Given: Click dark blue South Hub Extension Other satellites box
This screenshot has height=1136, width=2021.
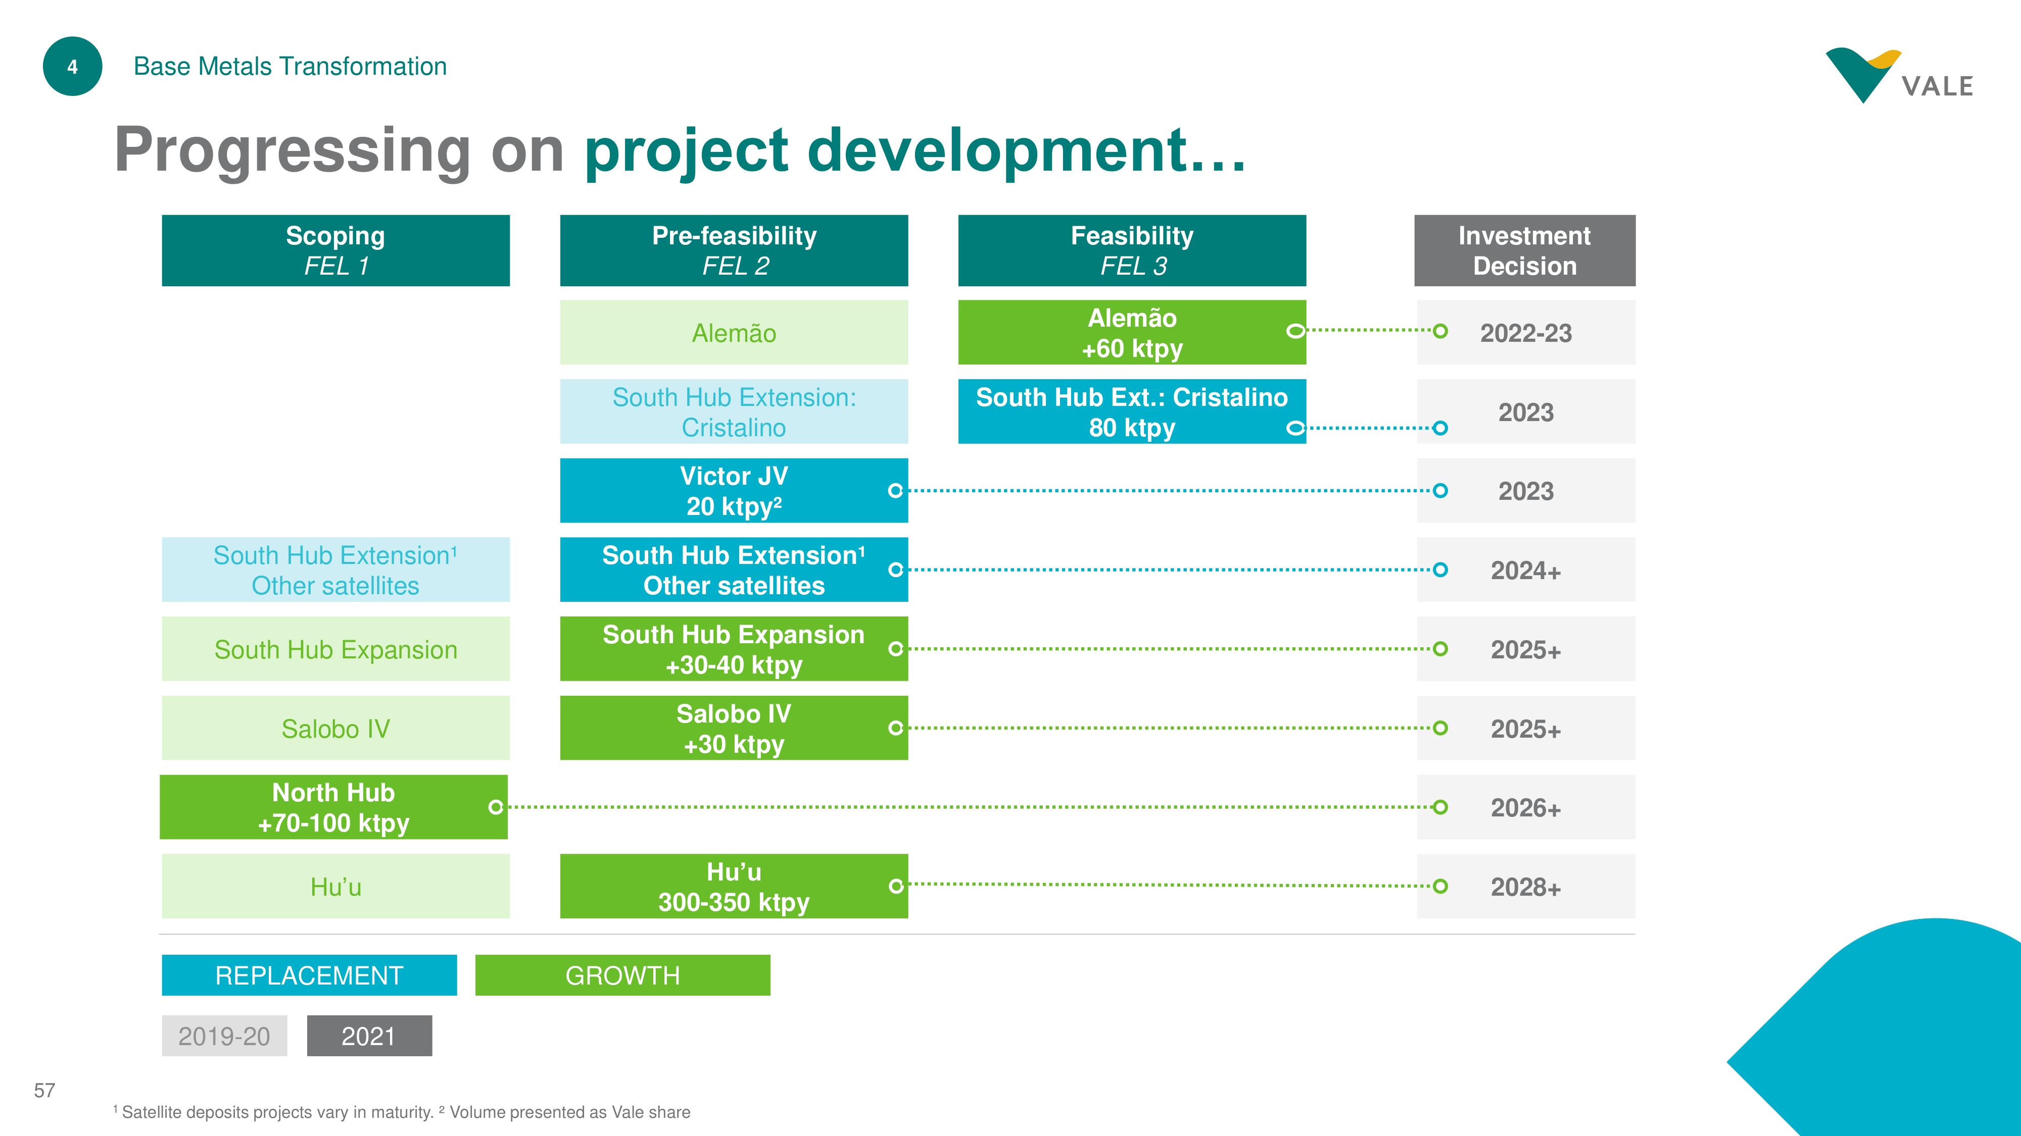Looking at the screenshot, I should (x=734, y=570).
